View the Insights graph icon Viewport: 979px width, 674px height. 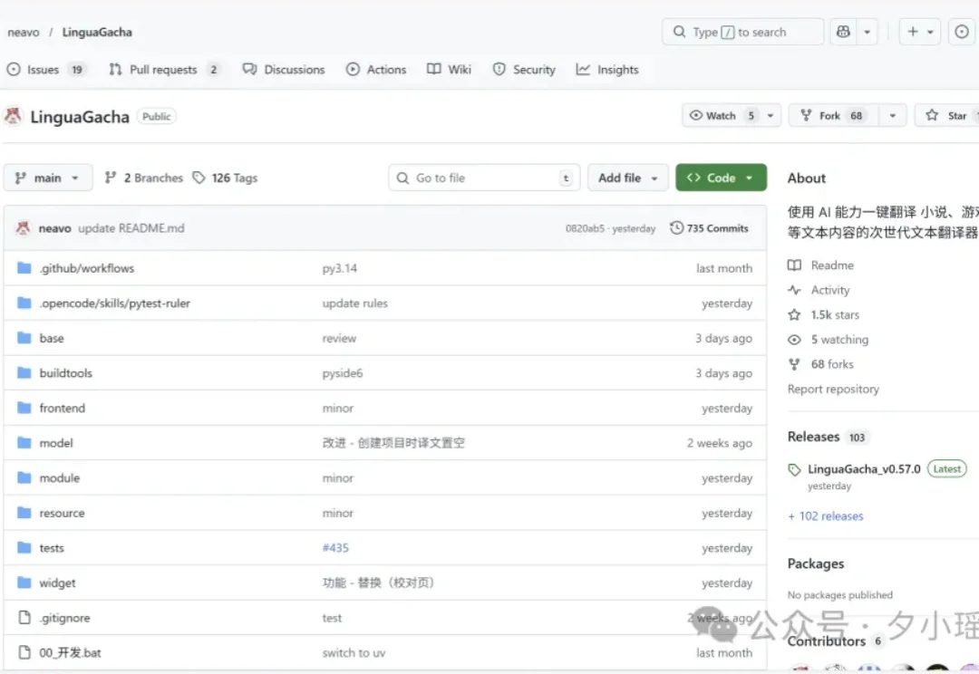(x=585, y=69)
